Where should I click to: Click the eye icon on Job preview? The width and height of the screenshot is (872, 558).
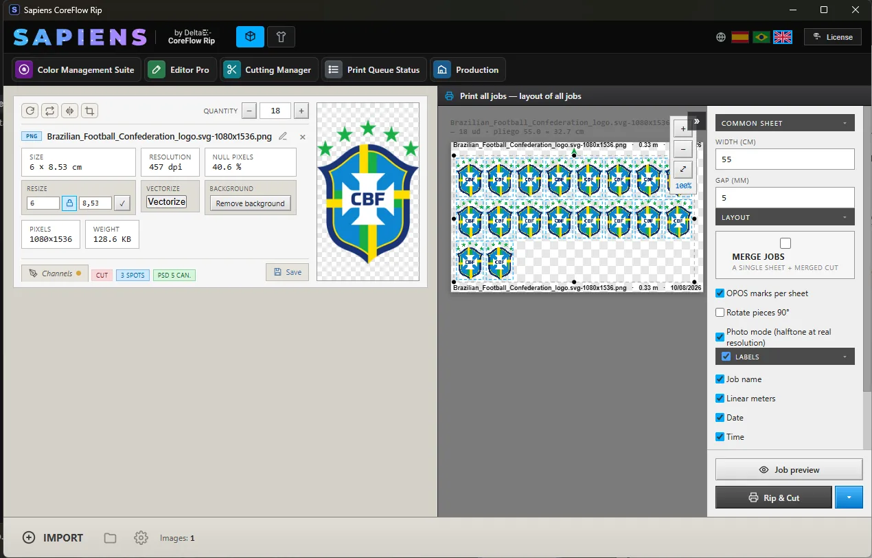pos(764,470)
